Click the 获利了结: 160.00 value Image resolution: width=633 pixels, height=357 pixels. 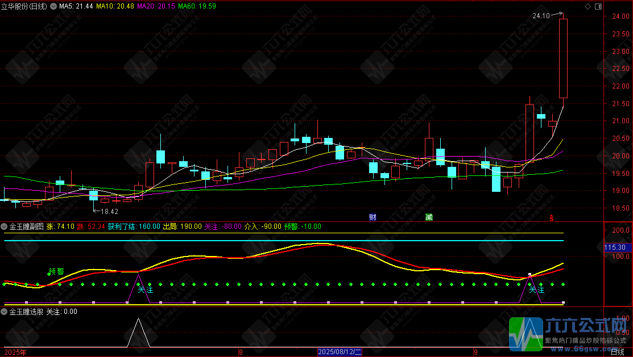pyautogui.click(x=134, y=226)
